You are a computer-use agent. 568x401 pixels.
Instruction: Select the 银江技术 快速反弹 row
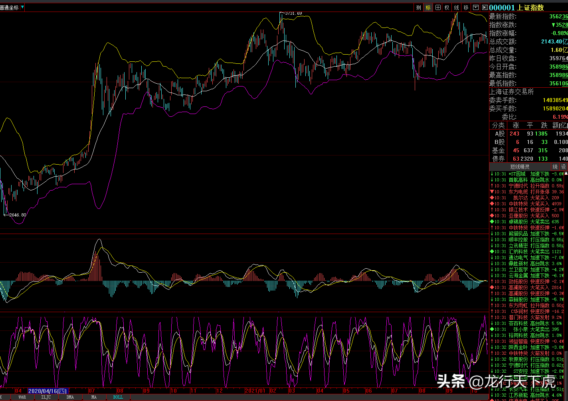[526, 210]
